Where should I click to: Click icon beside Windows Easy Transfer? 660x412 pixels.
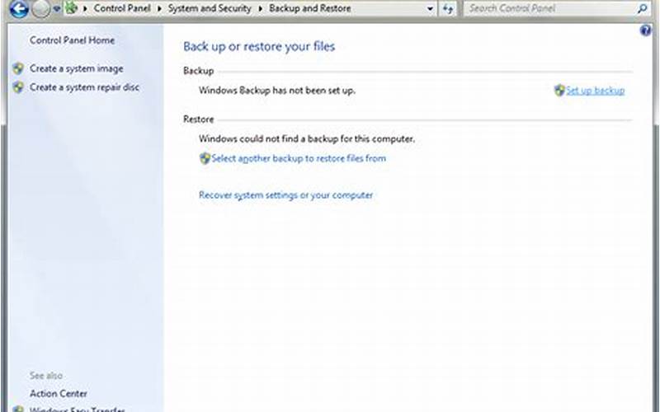point(18,409)
